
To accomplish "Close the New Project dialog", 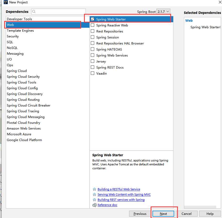I will [x=220, y=2].
